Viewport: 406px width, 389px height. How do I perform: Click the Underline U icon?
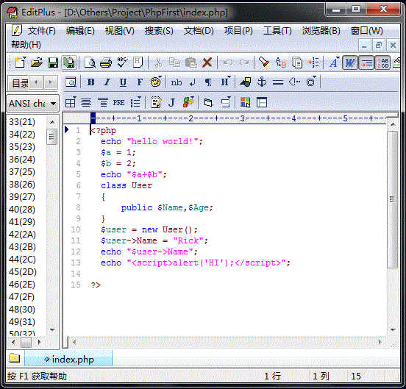(x=123, y=82)
